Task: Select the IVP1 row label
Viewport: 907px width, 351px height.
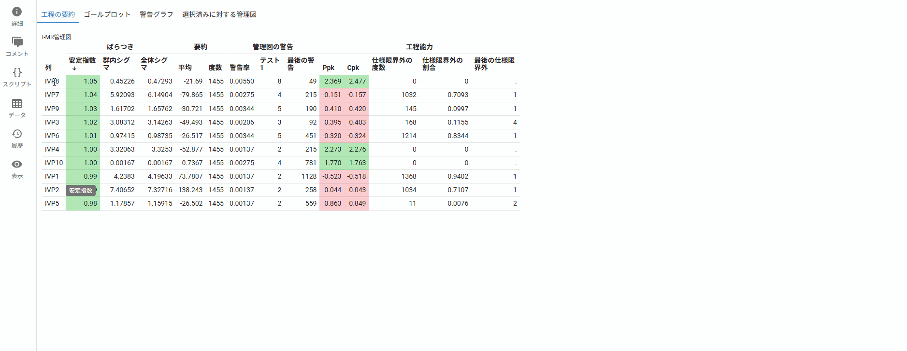Action: point(52,176)
